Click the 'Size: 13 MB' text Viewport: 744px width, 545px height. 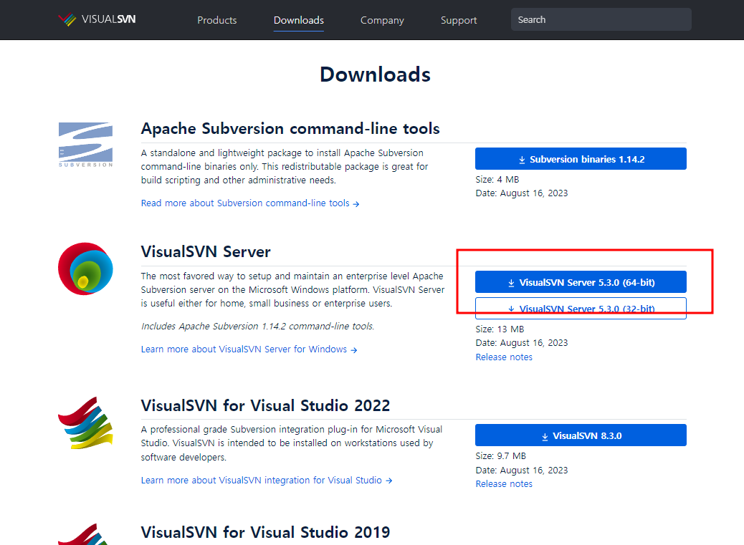pos(500,329)
